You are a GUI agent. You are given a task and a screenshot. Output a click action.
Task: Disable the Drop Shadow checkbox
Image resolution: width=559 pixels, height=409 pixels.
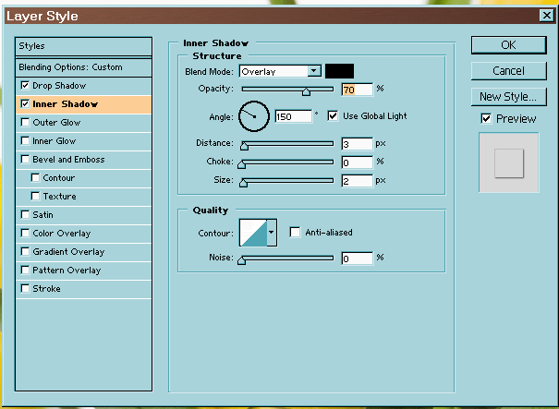25,86
